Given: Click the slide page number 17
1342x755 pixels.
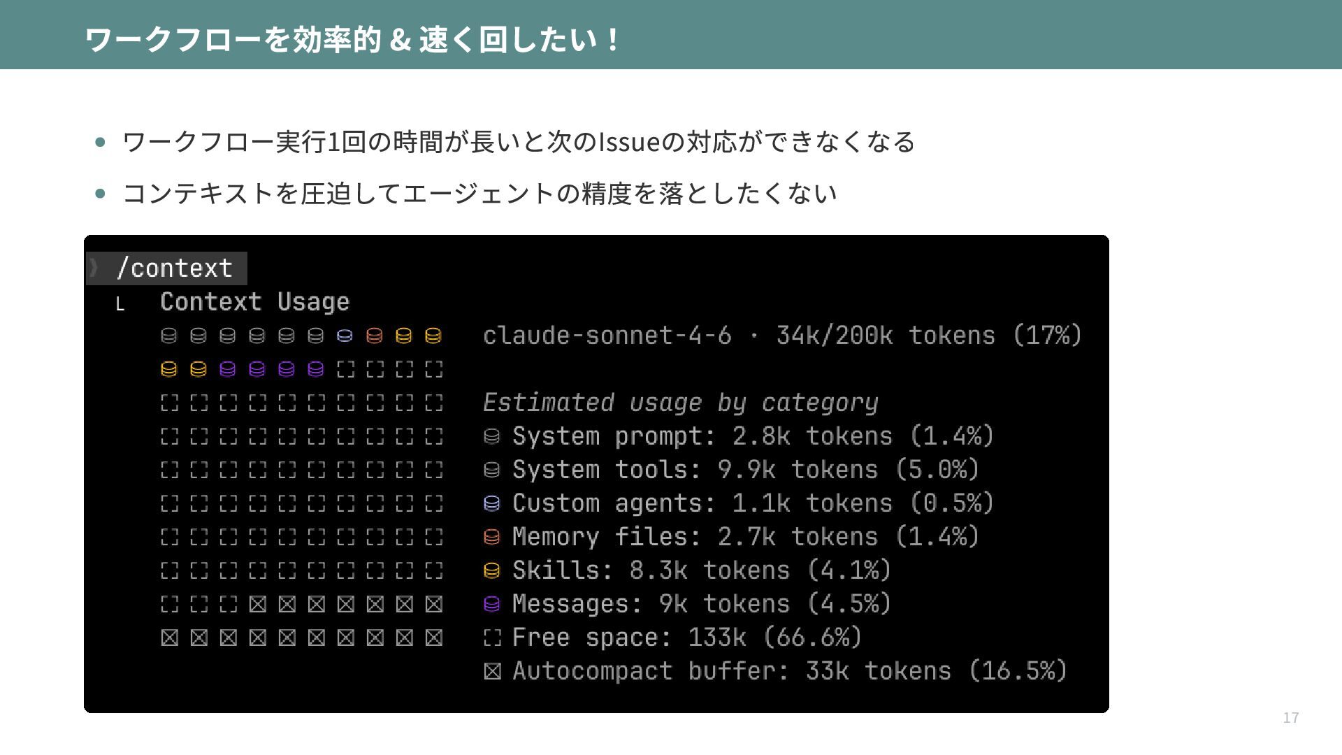Looking at the screenshot, I should (1290, 718).
